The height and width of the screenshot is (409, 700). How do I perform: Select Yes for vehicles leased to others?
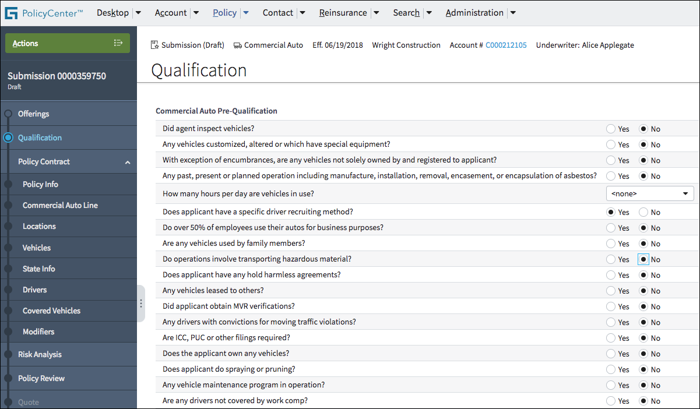click(x=611, y=291)
